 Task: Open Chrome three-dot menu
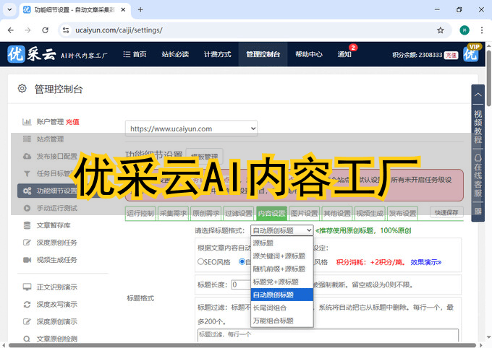pos(480,30)
